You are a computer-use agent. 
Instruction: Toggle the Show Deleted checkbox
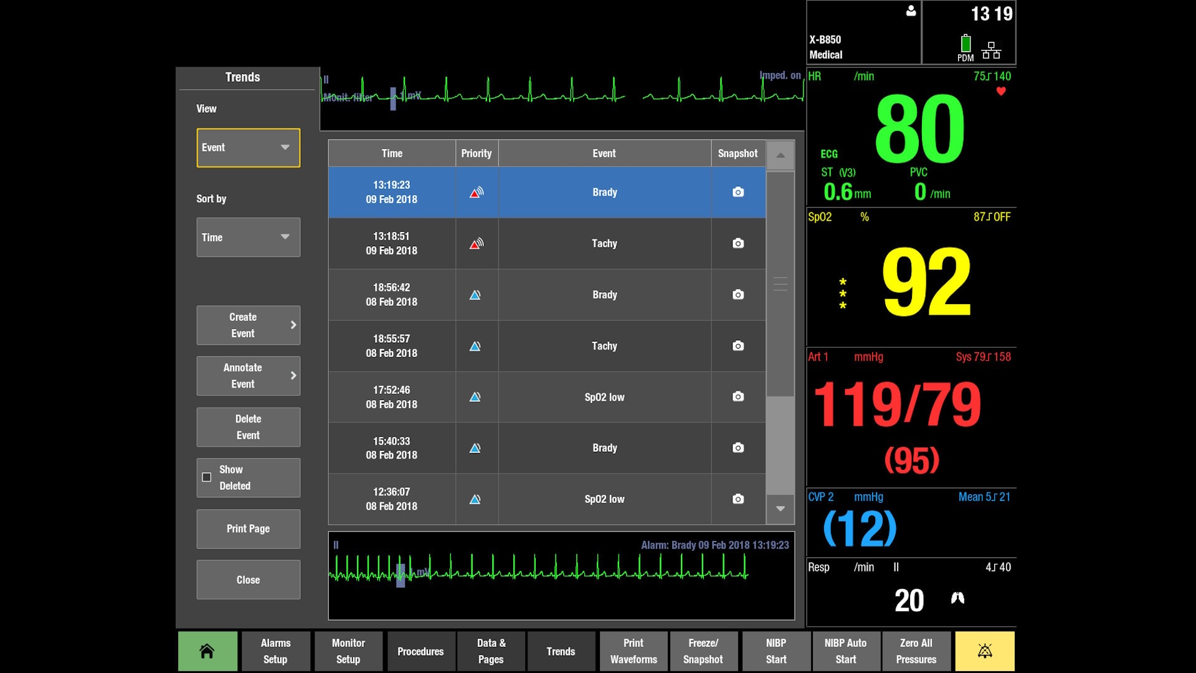(x=206, y=477)
